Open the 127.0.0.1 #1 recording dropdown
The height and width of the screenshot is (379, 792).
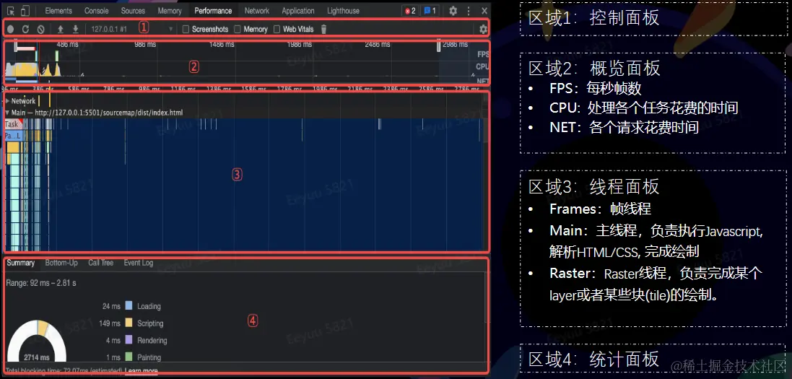coord(131,30)
